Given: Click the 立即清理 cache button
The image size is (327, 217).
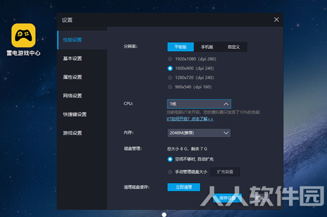Looking at the screenshot, I should [x=184, y=187].
